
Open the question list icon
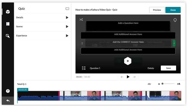[x=84, y=68]
